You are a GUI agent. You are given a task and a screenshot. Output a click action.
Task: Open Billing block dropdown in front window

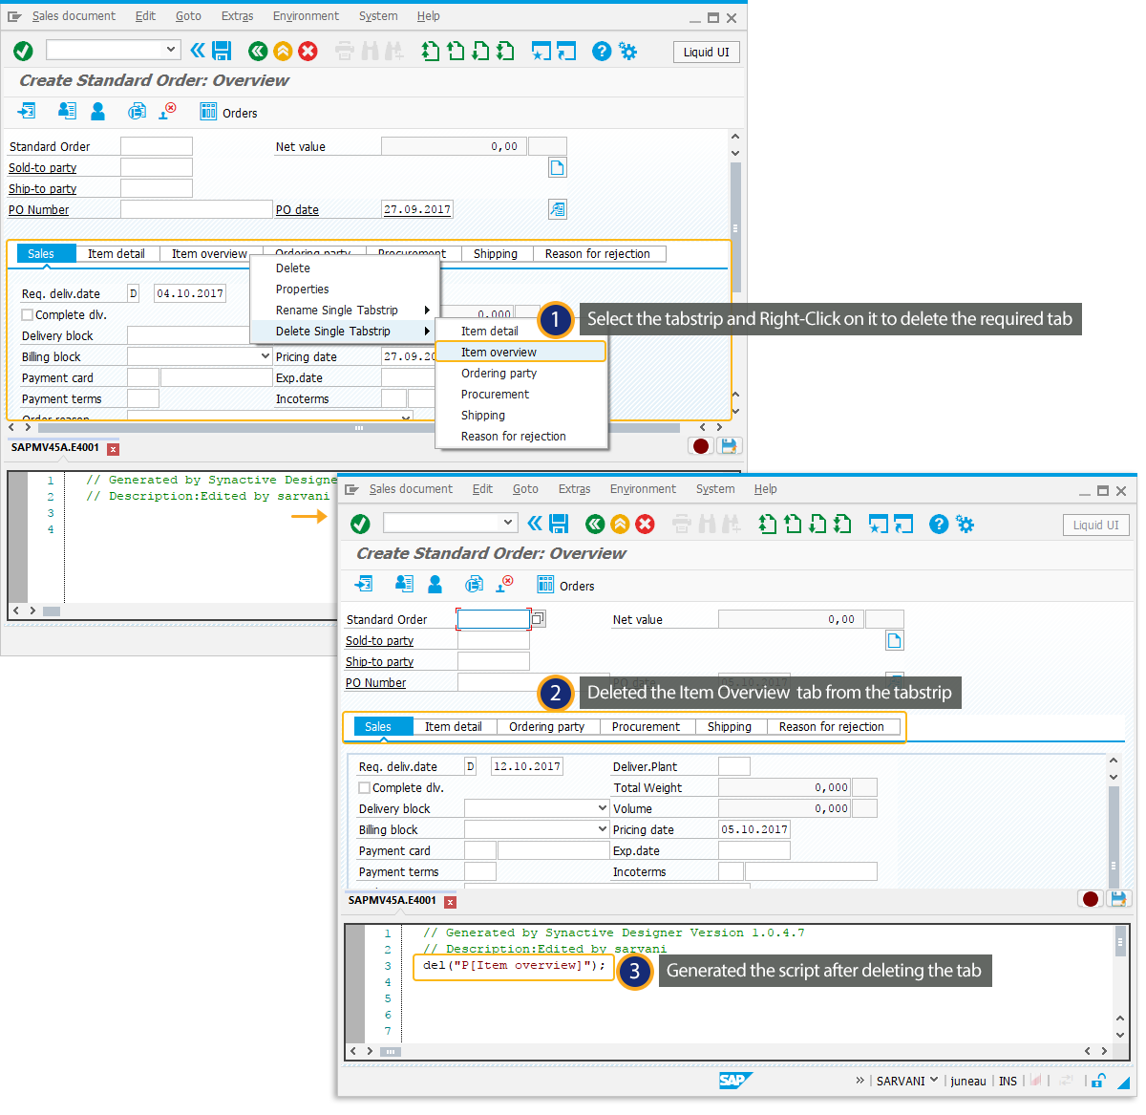click(602, 829)
